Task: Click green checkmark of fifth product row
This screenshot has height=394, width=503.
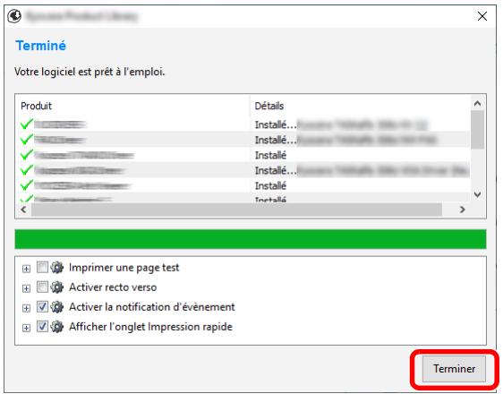Action: tap(27, 184)
